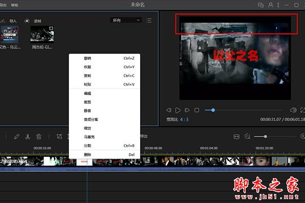Click the 录制 record button
Image resolution: width=305 pixels, height=203 pixels.
pyautogui.click(x=37, y=21)
